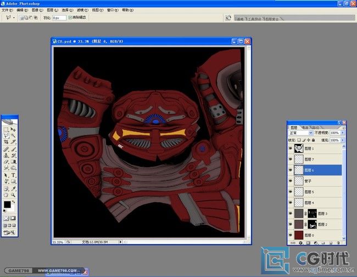Viewport: 357px width, 277px height.
Task: Toggle the anti-alias checkbox in options bar
Action: point(70,18)
